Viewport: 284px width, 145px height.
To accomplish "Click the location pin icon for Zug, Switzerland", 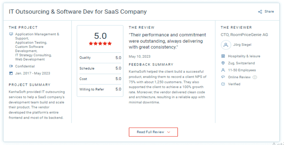I will (223, 63).
